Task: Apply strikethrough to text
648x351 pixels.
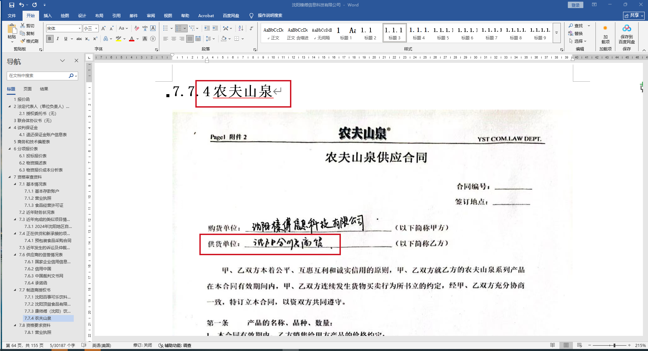Action: [79, 39]
